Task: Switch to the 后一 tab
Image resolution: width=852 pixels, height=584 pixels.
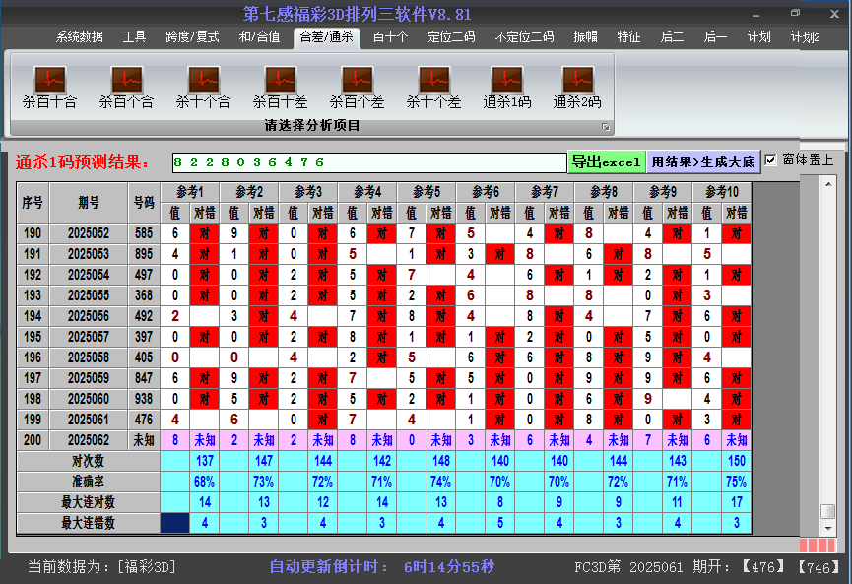Action: 715,37
